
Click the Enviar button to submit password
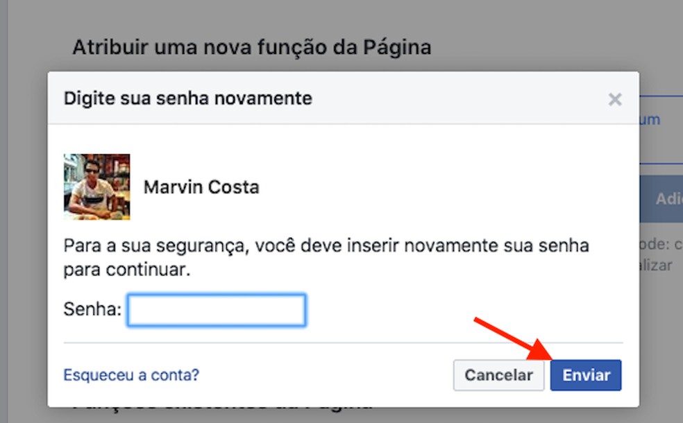coord(585,374)
